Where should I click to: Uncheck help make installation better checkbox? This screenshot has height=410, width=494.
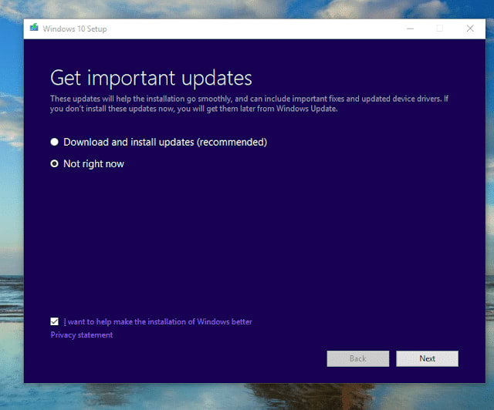point(54,321)
